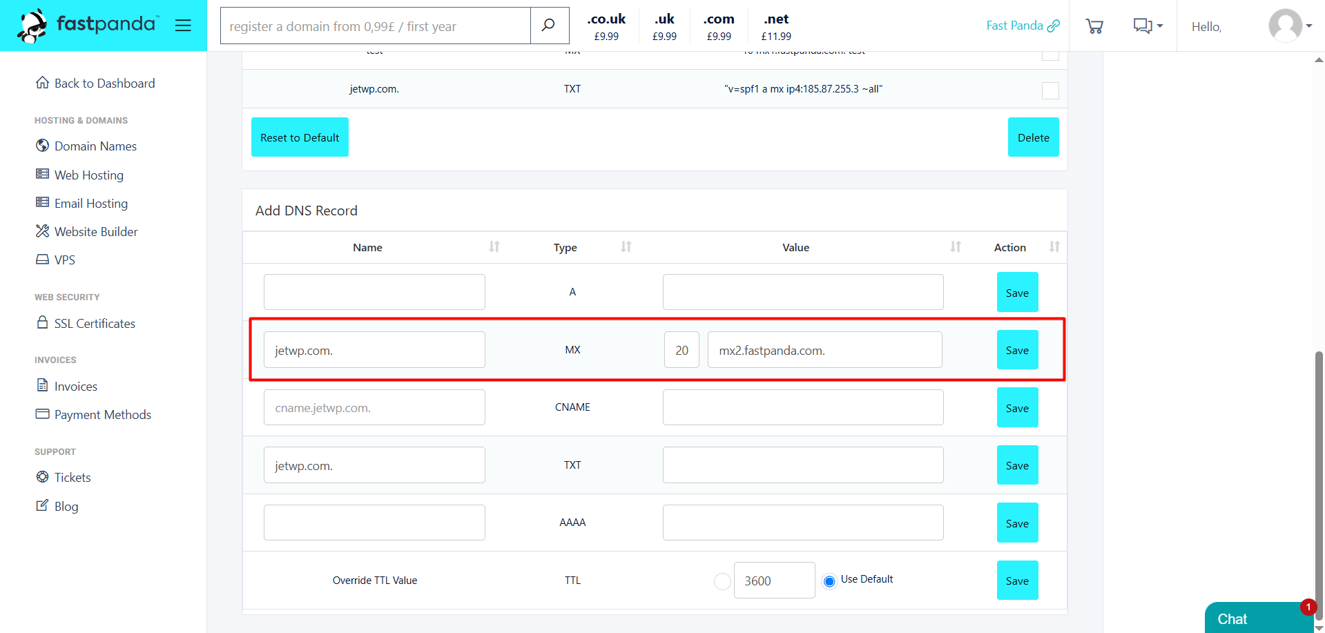Click Reset to Default button

click(300, 137)
